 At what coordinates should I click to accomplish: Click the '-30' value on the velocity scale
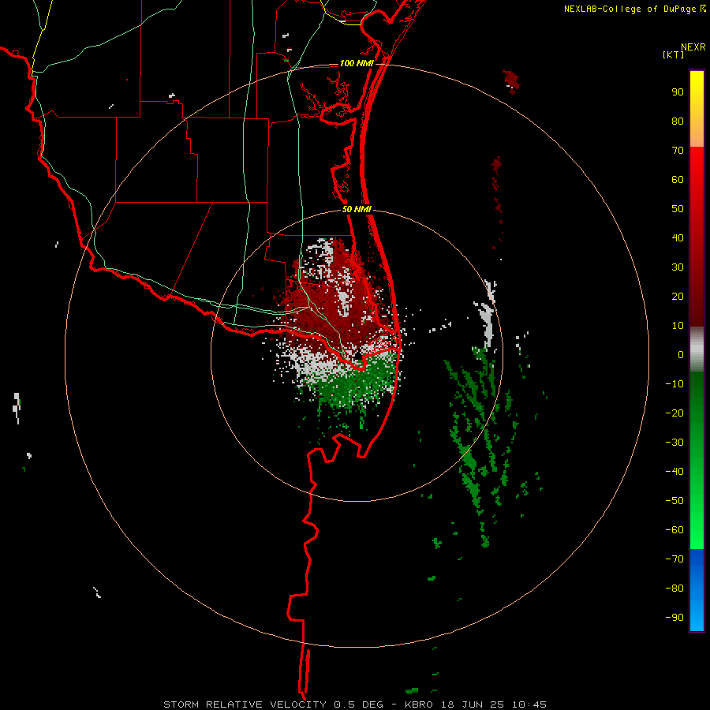click(x=674, y=443)
